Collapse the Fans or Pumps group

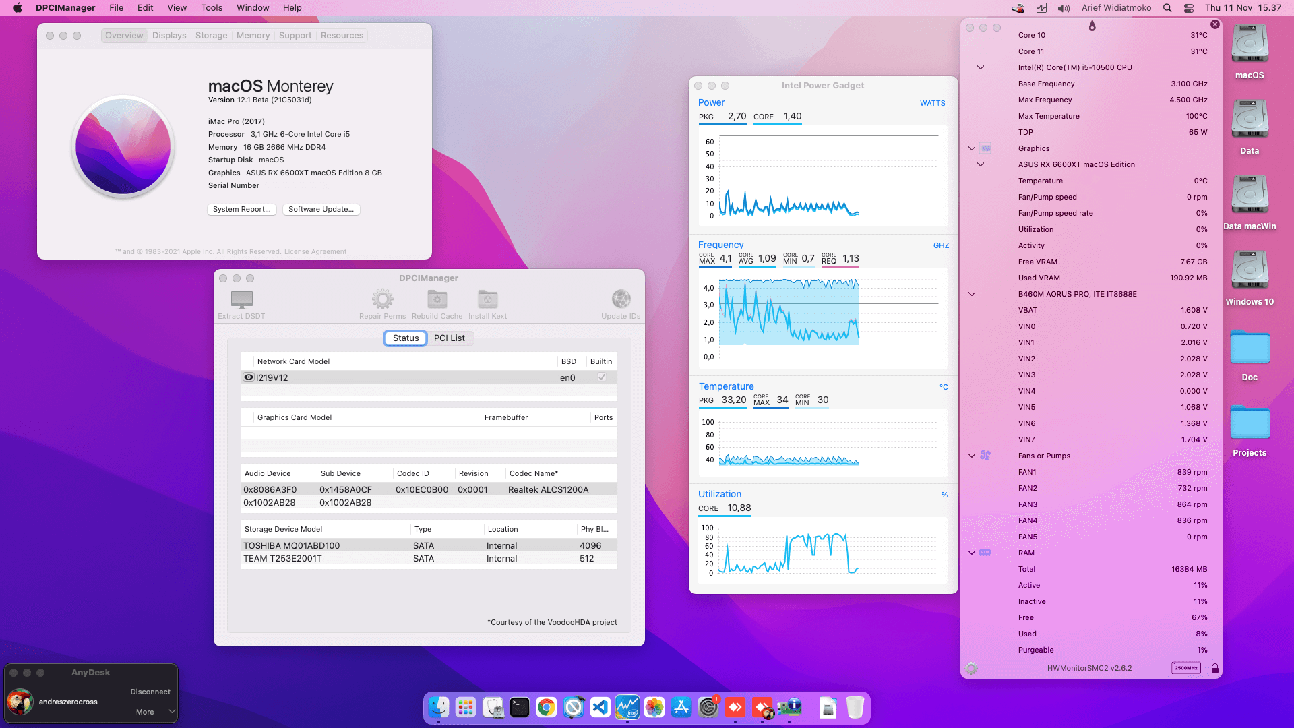coord(972,456)
